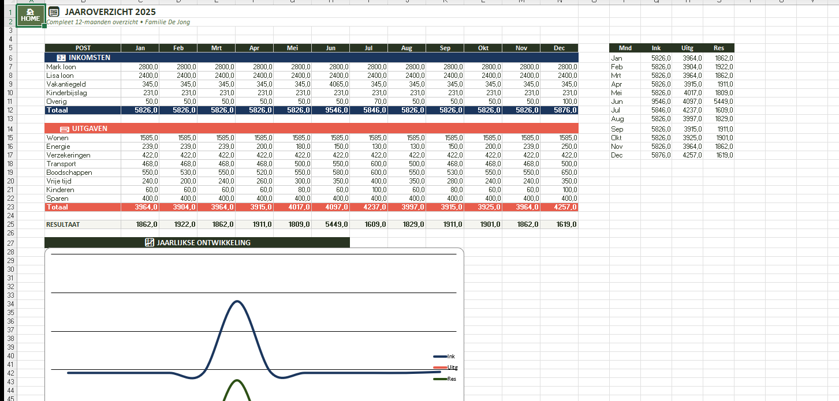Click the card icon beside UITGAVEN
839x401 pixels.
tap(64, 129)
